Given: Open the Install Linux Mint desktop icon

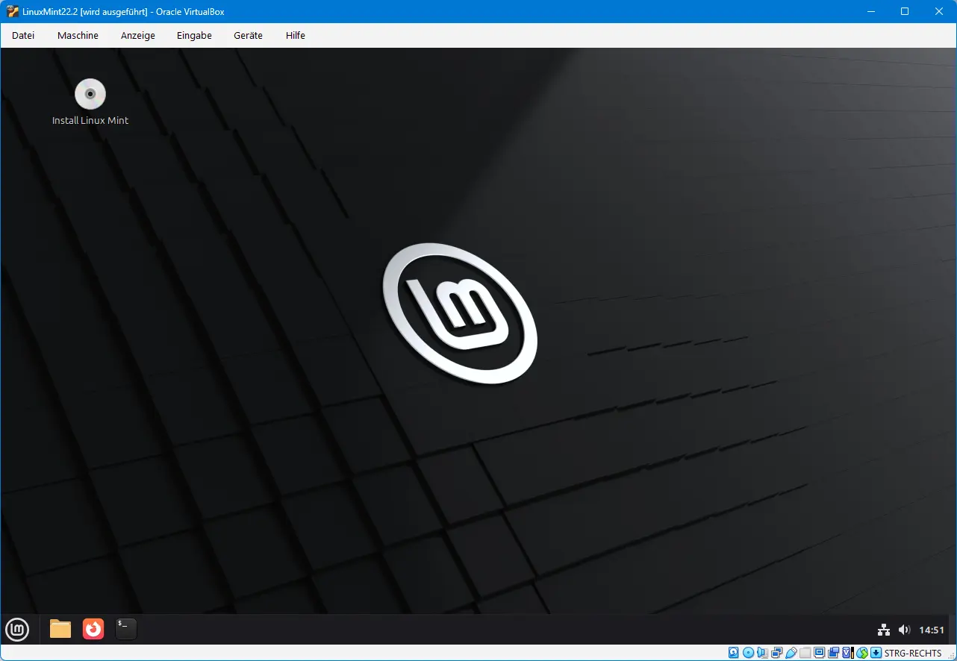Looking at the screenshot, I should click(90, 94).
